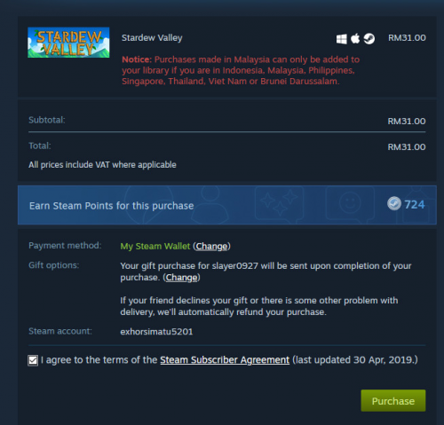The height and width of the screenshot is (425, 444).
Task: Click the Steam account name exhorsimatu5201
Action: coord(156,332)
